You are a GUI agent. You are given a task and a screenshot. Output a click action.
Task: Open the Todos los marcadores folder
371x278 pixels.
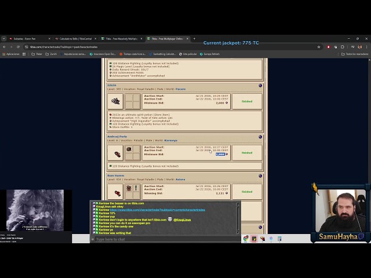(x=355, y=54)
